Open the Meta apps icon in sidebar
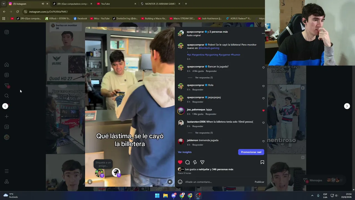 [x=7, y=182]
